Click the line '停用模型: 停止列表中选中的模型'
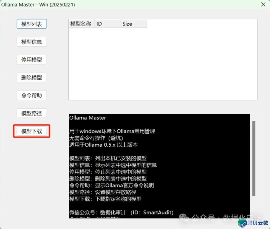This screenshot has width=270, height=229. pos(108,172)
